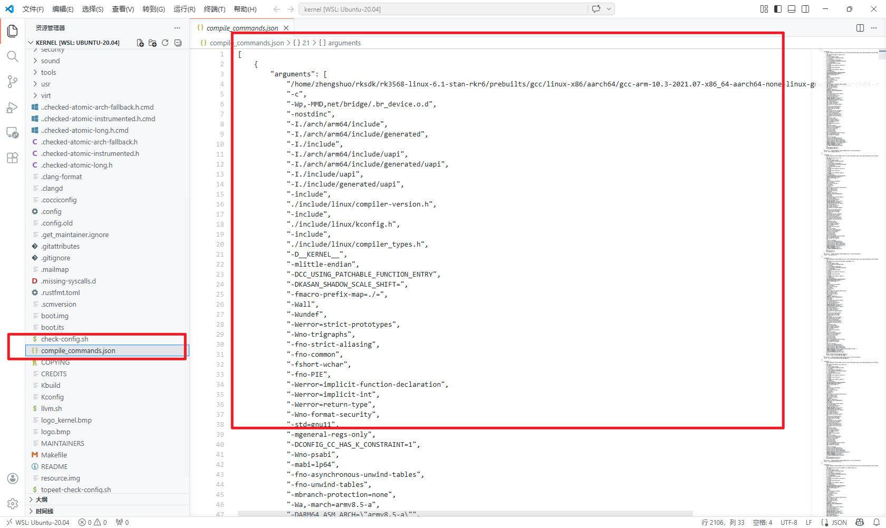
Task: Open the Explorer view in activity bar
Action: 13,31
